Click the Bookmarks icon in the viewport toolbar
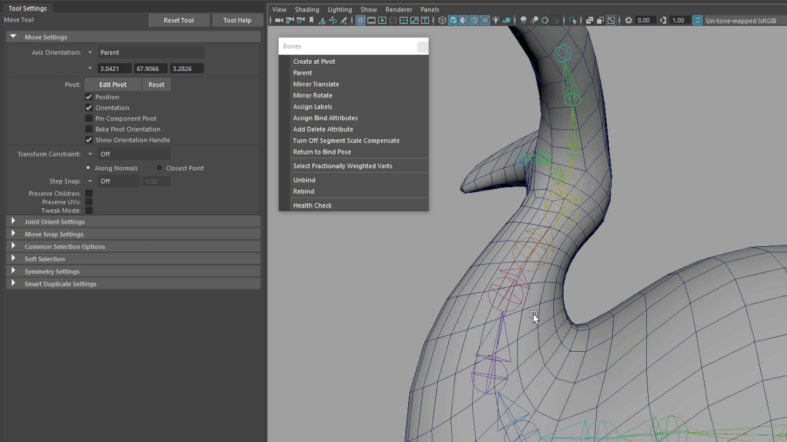Screen dimensions: 787x442 pos(311,20)
